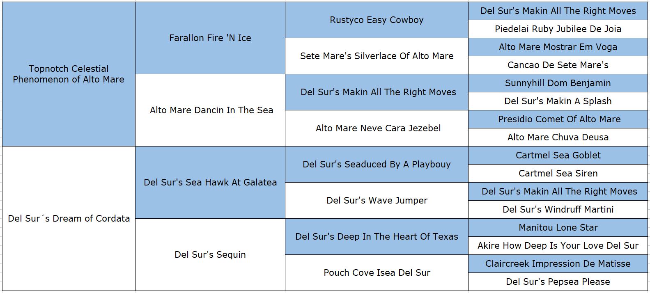Select the Rustyco Easy Cowboy cell
Screen dimensions: 650x293
376,20
